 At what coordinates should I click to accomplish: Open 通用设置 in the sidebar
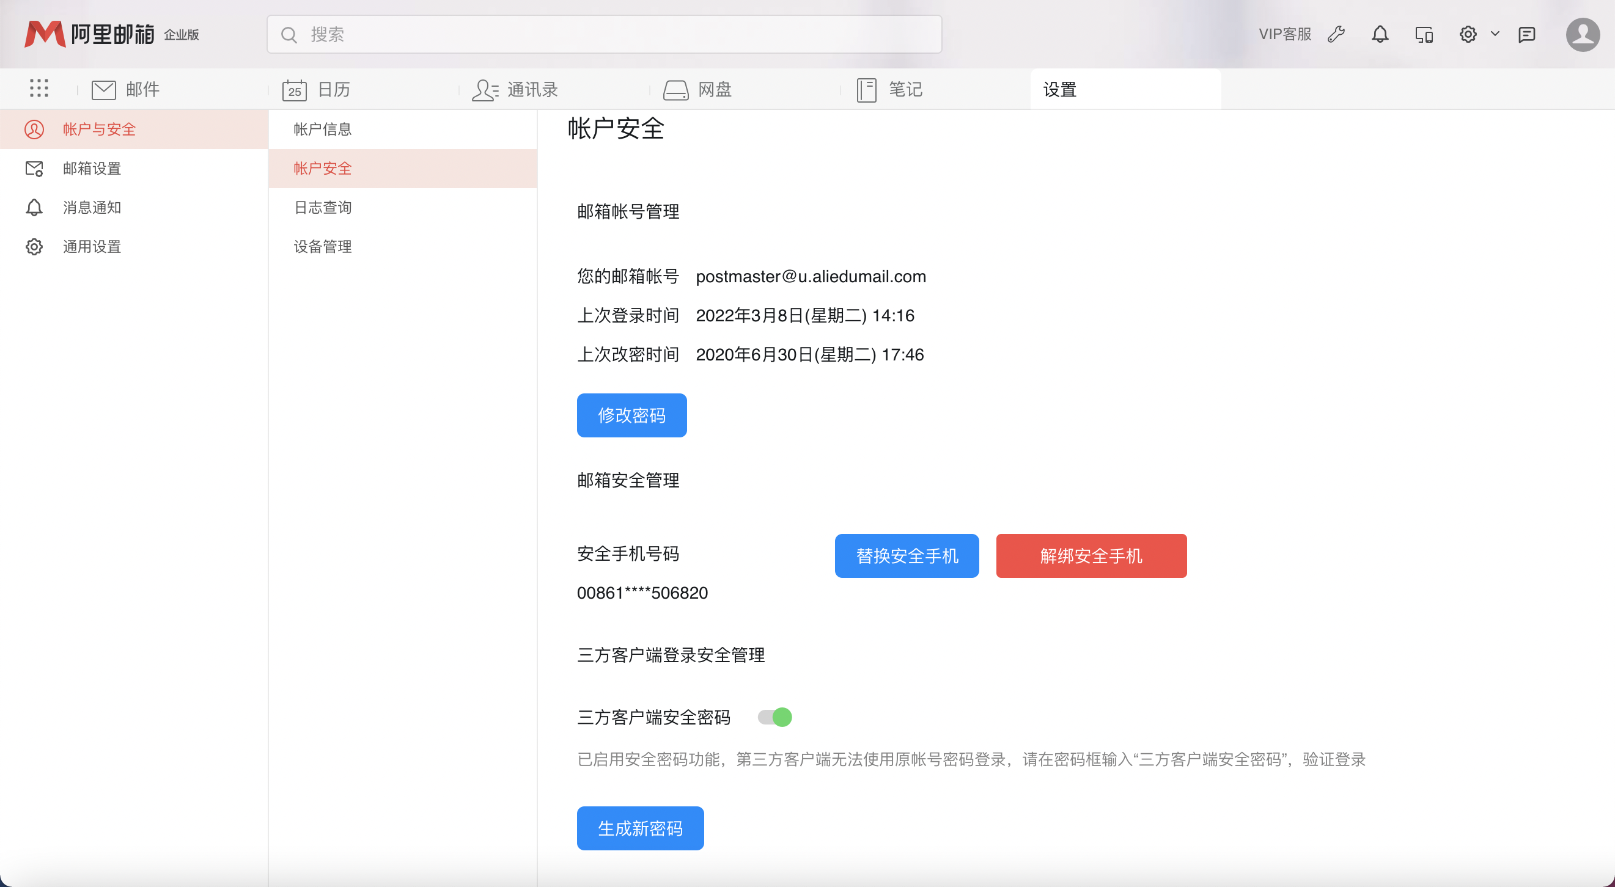click(x=134, y=247)
